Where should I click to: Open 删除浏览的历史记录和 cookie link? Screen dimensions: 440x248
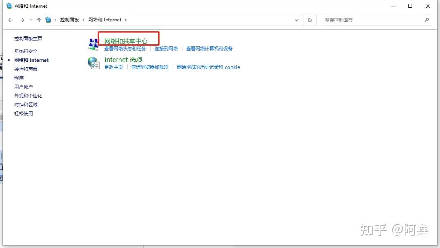(x=208, y=67)
